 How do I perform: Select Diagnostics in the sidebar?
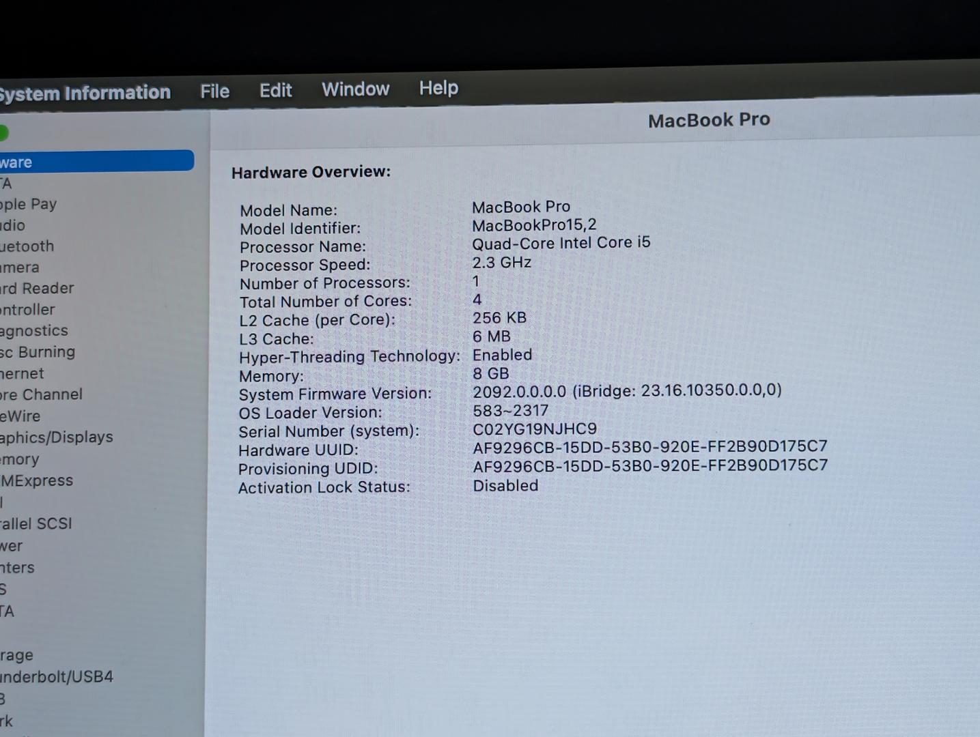(34, 331)
